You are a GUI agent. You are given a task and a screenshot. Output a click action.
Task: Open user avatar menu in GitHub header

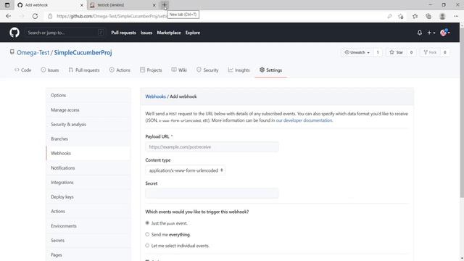tap(444, 33)
